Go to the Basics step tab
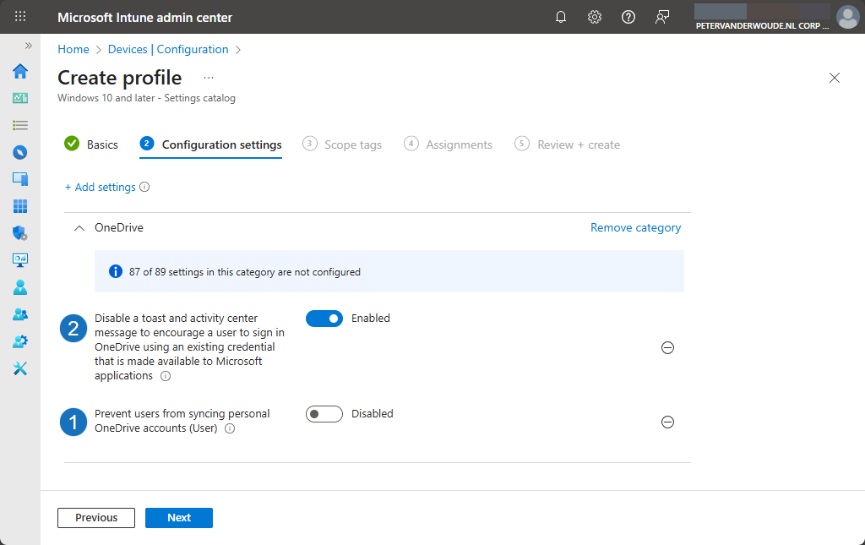 click(91, 144)
